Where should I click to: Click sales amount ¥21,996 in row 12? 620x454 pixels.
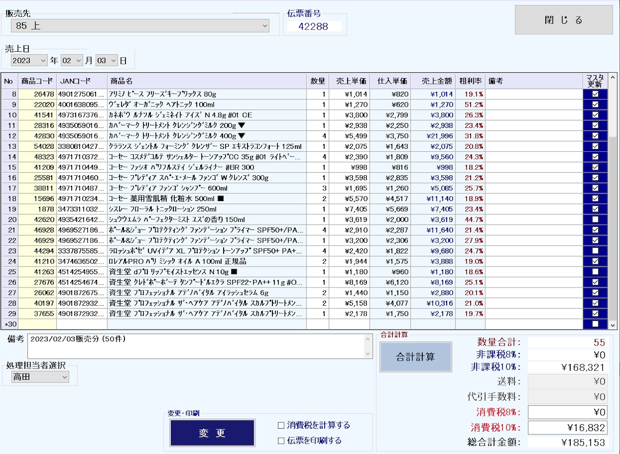433,136
